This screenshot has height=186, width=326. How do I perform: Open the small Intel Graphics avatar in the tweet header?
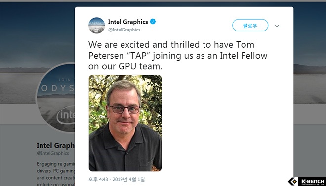(x=97, y=26)
